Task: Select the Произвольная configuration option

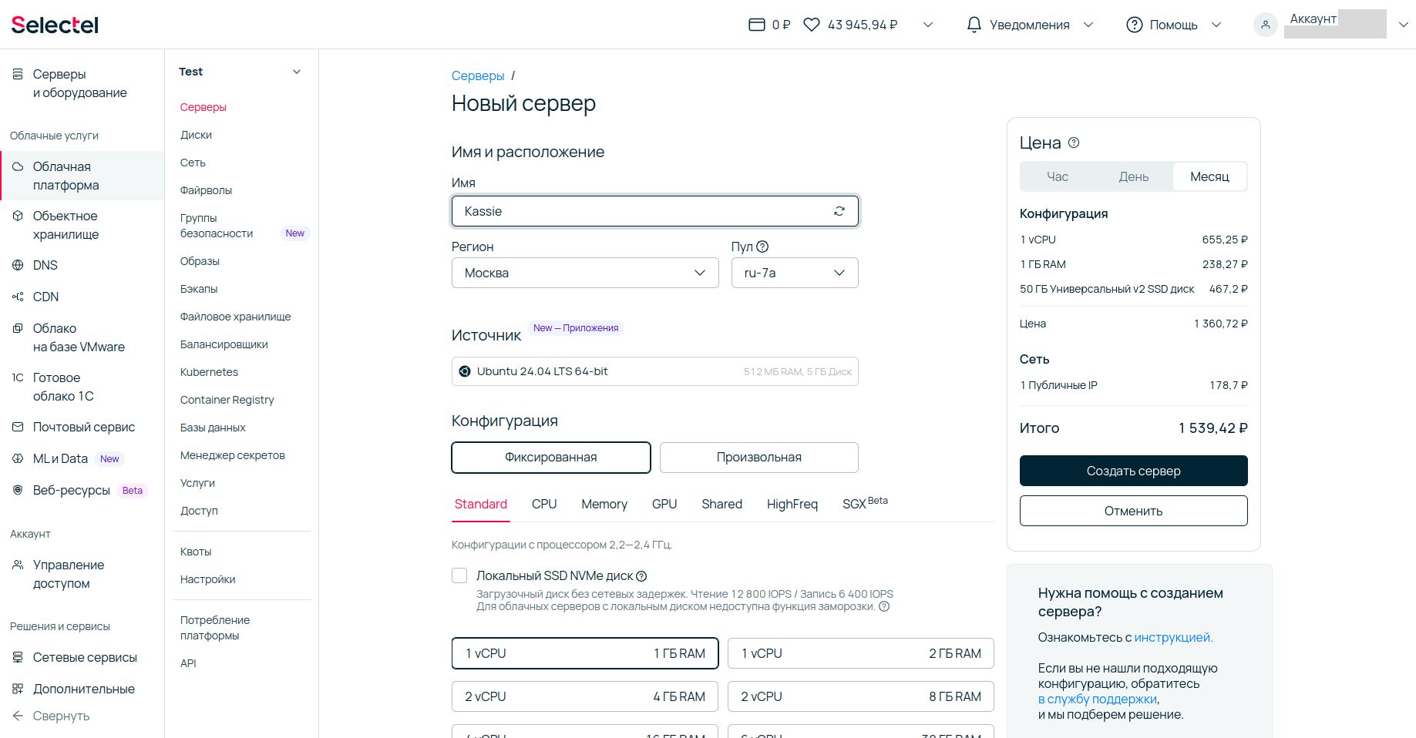Action: coord(758,458)
